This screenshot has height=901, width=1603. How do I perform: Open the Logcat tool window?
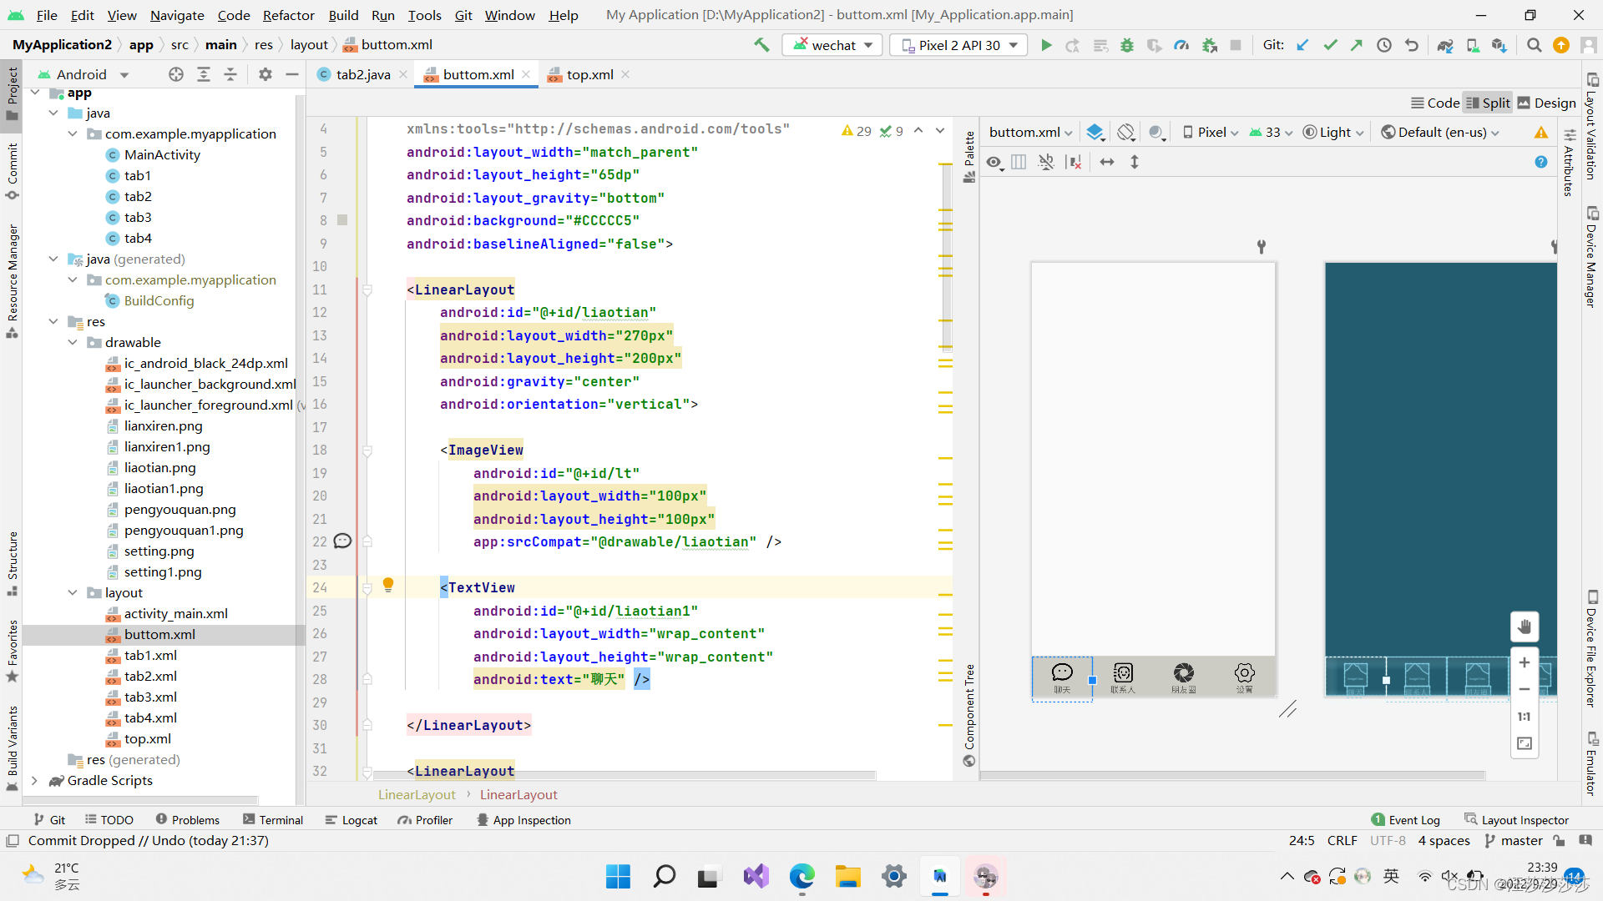click(x=351, y=820)
